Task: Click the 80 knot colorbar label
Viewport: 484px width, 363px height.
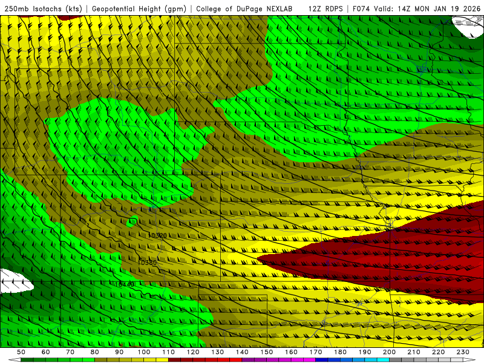Action: coord(95,352)
